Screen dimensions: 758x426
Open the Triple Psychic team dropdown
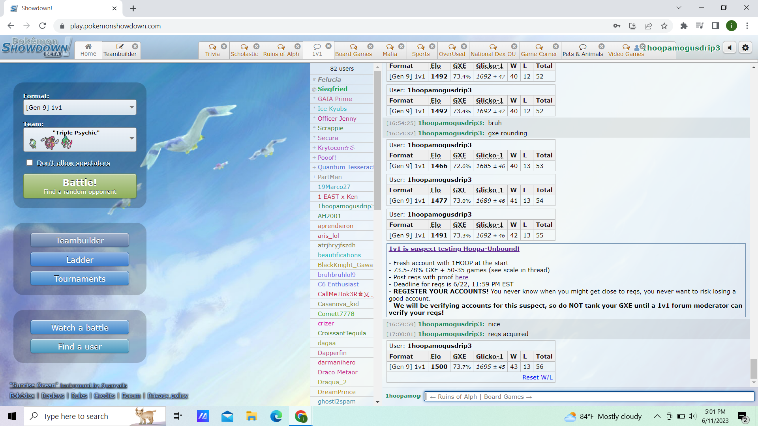(x=80, y=139)
